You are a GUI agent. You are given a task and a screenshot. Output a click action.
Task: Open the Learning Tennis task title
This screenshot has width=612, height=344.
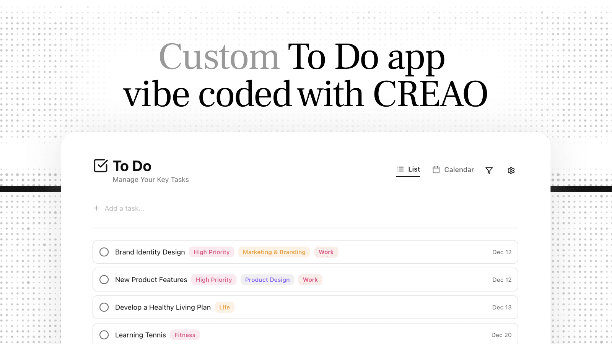[140, 335]
